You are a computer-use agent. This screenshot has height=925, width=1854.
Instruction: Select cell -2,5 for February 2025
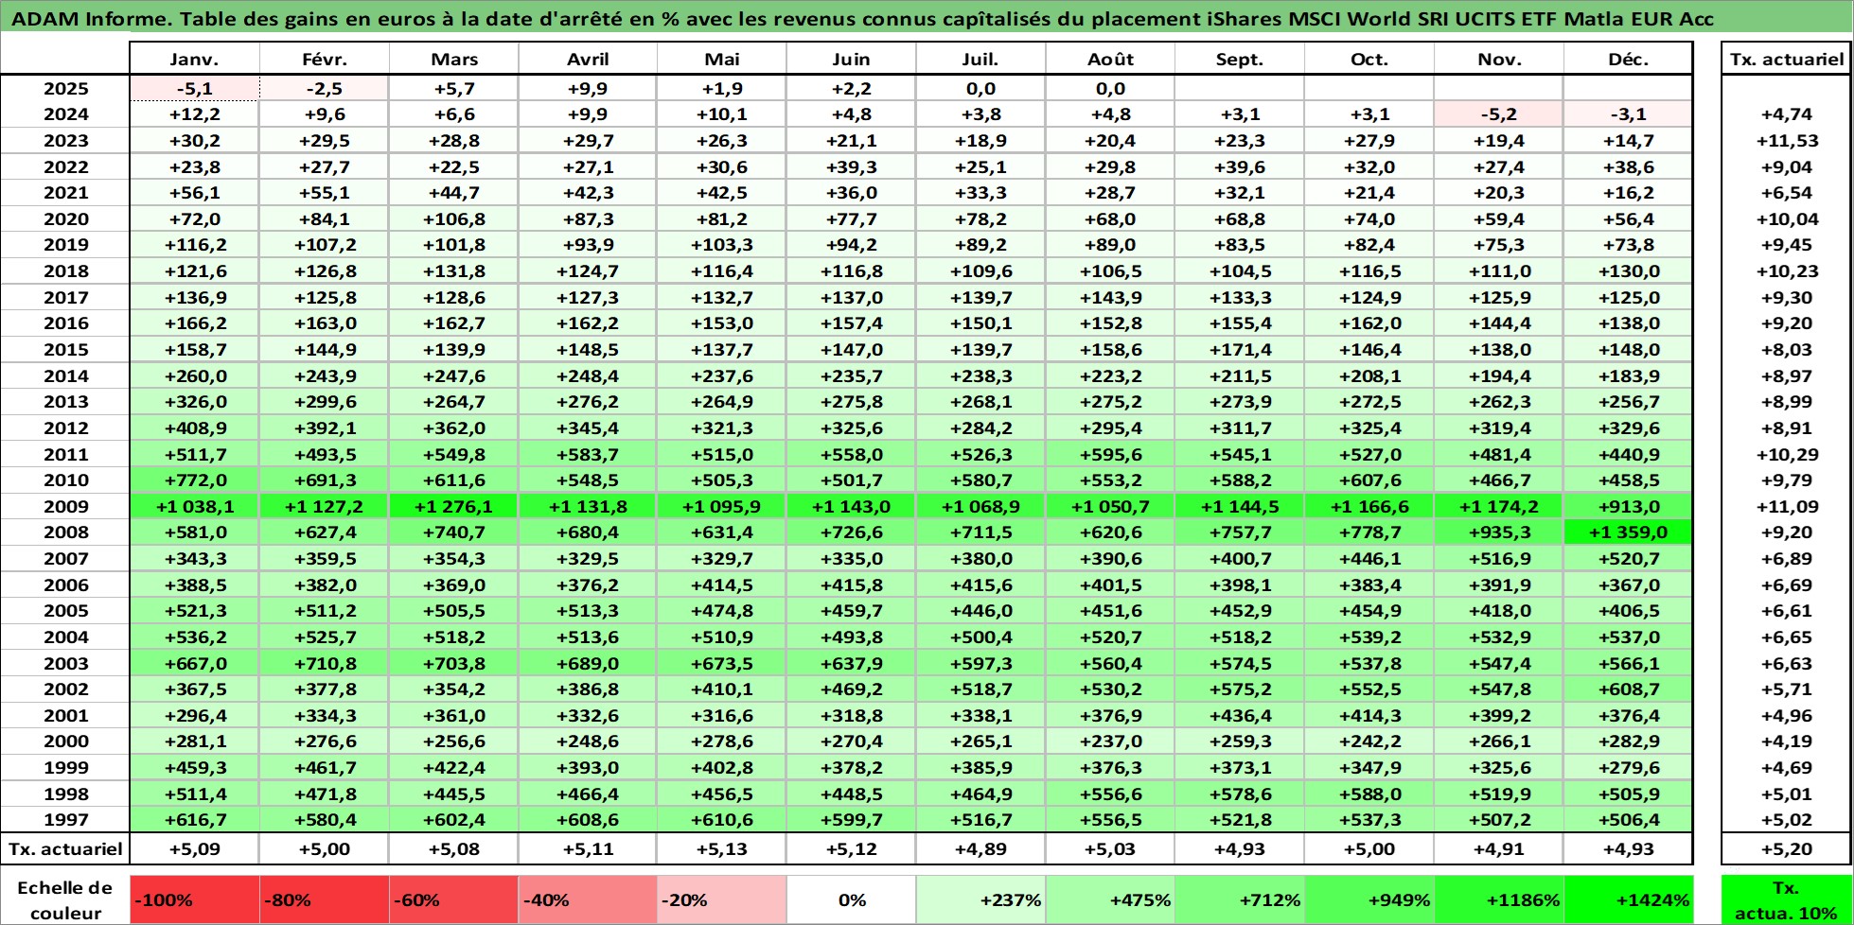coord(325,89)
